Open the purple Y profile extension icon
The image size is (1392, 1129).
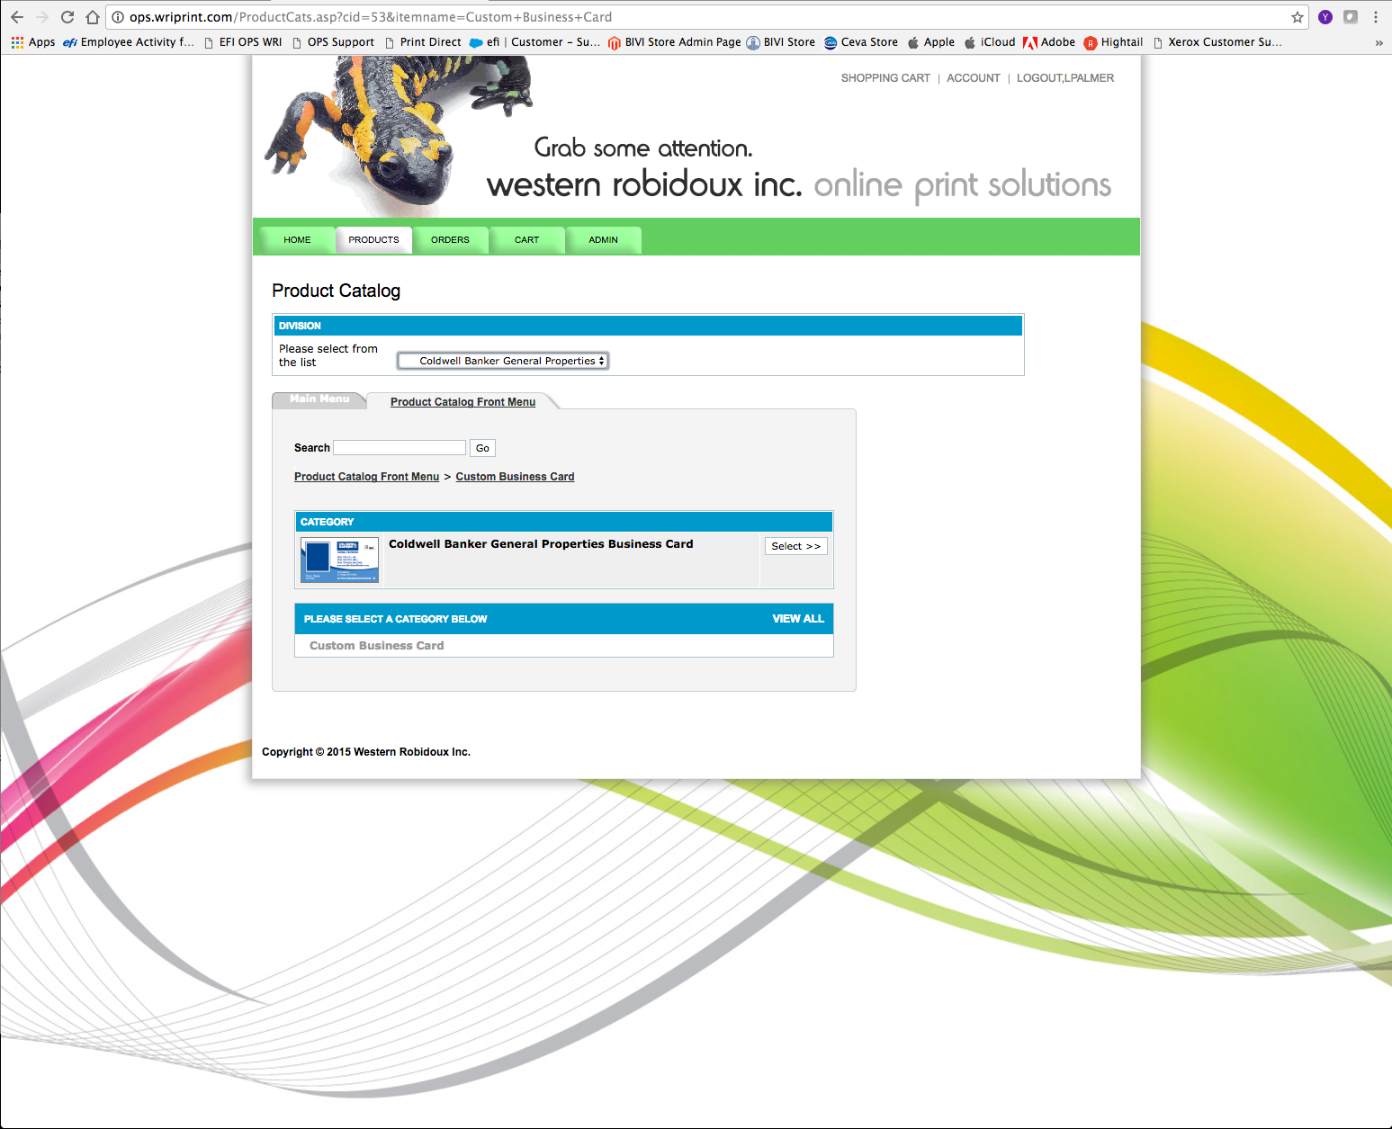[1325, 17]
